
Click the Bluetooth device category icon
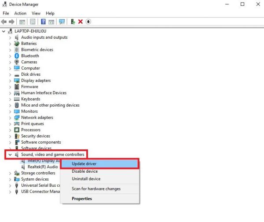pos(17,56)
